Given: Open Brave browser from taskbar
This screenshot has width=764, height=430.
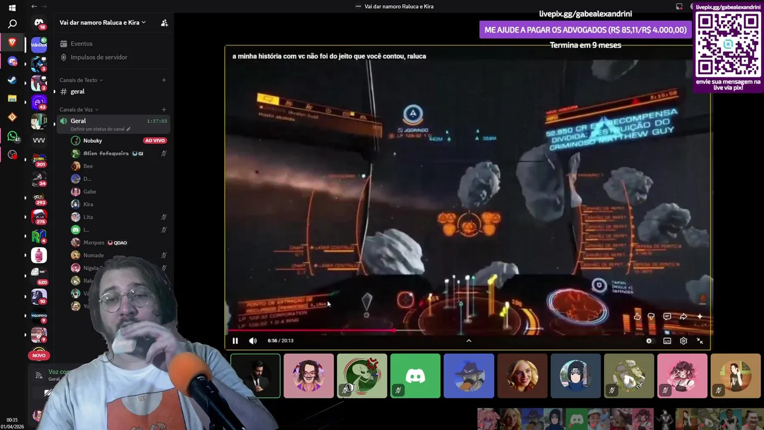Looking at the screenshot, I should point(12,42).
